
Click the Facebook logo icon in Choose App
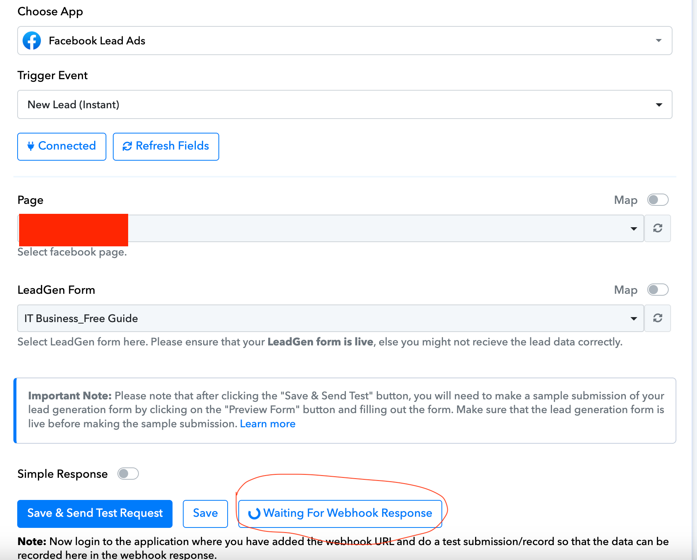[x=32, y=41]
